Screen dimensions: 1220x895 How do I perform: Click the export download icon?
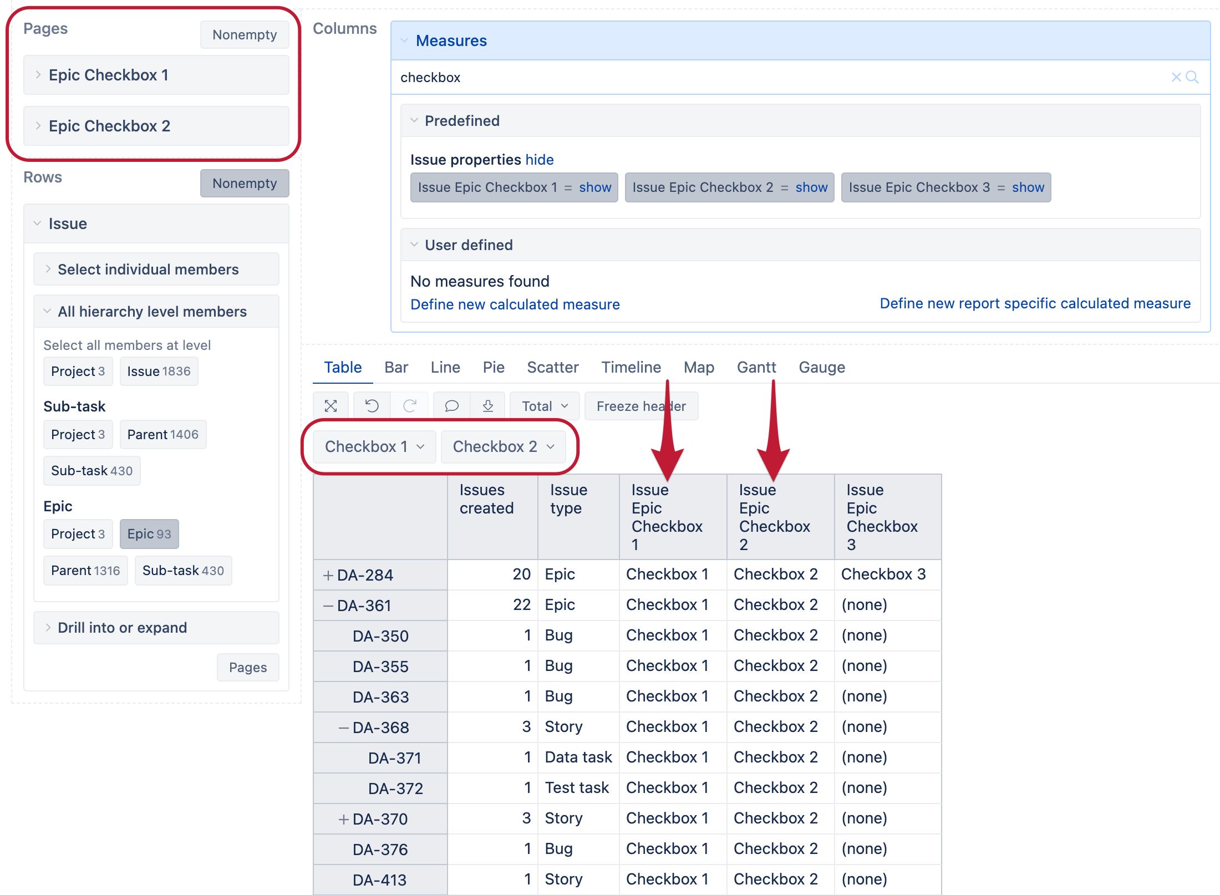click(488, 406)
